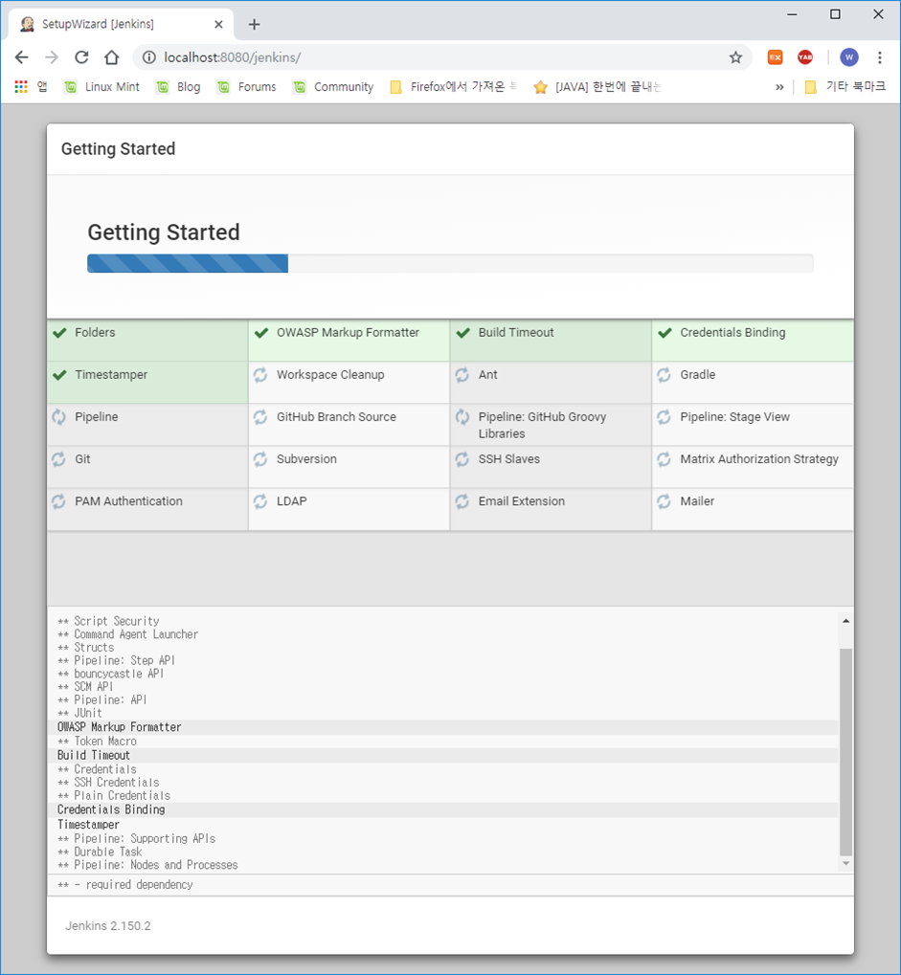Open the Blog bookmark
Image resolution: width=901 pixels, height=975 pixels.
point(179,86)
